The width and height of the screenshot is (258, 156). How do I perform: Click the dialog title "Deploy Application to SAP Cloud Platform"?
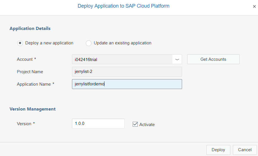[x=123, y=6]
